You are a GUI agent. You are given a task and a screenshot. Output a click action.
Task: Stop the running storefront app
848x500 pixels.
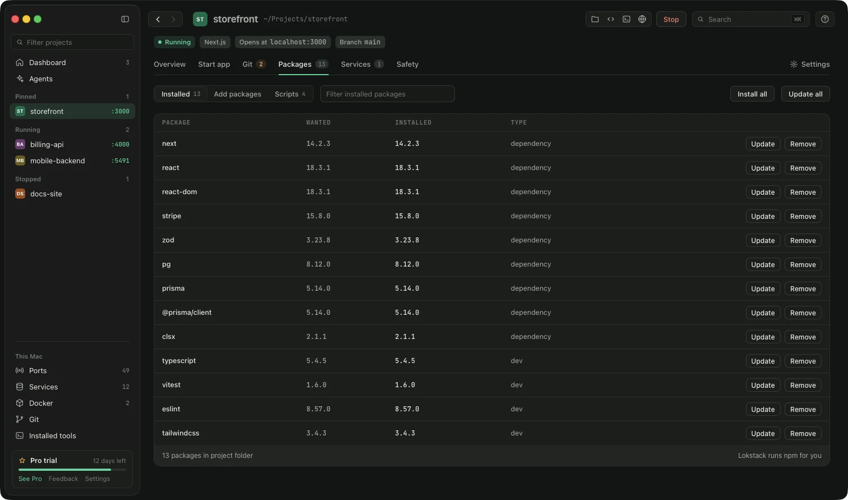click(x=671, y=19)
